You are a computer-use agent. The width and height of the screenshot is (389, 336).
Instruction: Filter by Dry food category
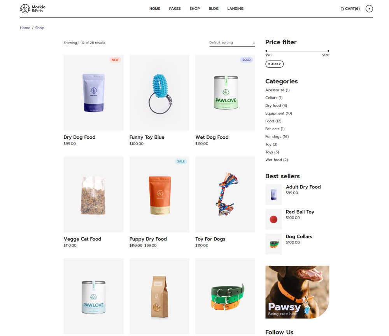[x=276, y=106]
